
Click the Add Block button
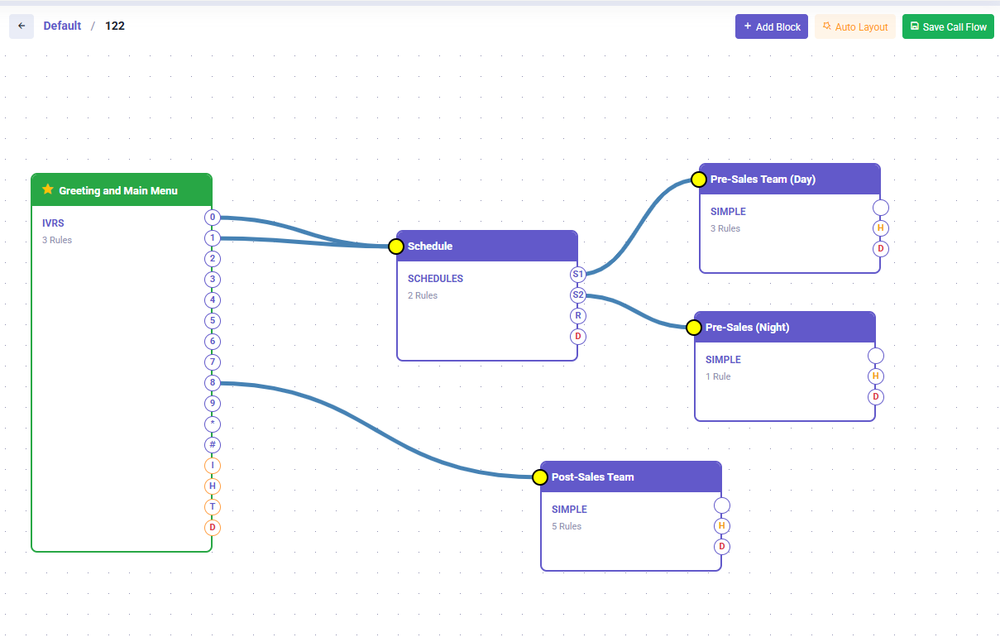pyautogui.click(x=772, y=26)
